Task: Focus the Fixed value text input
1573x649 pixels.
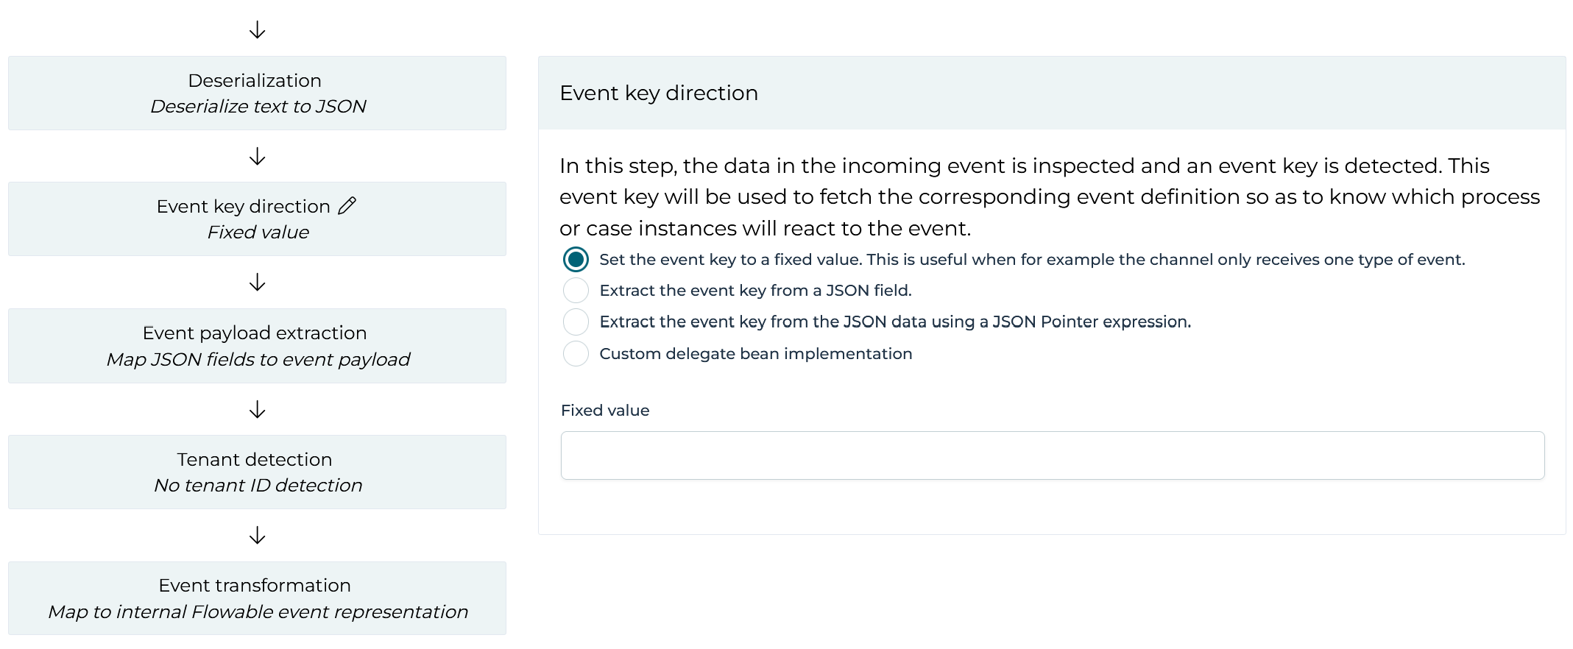Action: point(1052,455)
